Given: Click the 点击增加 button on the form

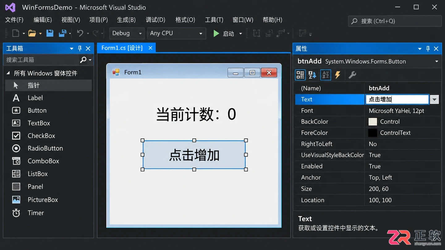Looking at the screenshot, I should (194, 155).
